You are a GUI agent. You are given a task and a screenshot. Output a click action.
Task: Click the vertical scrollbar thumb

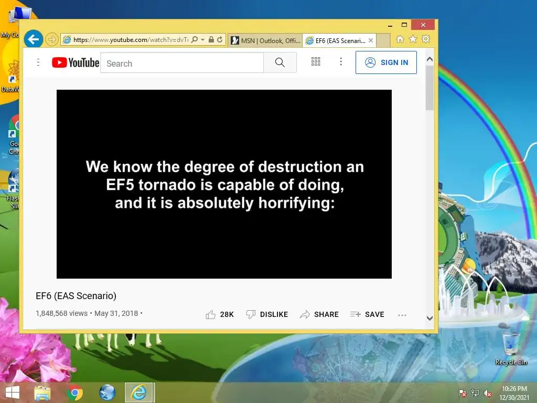click(x=429, y=88)
